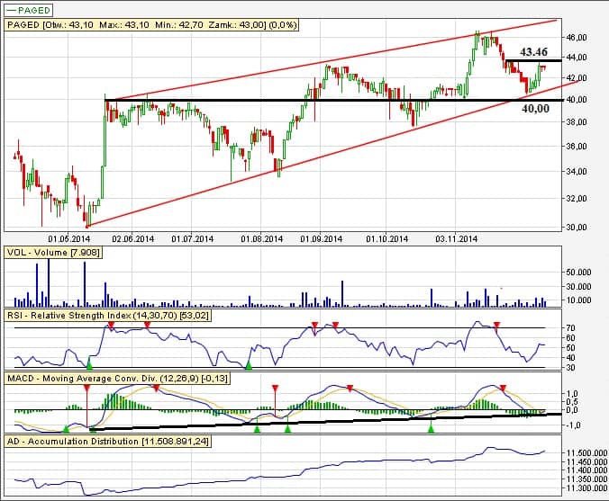Click the 01.08.2014 date axis label
609x501 pixels.
(x=262, y=239)
